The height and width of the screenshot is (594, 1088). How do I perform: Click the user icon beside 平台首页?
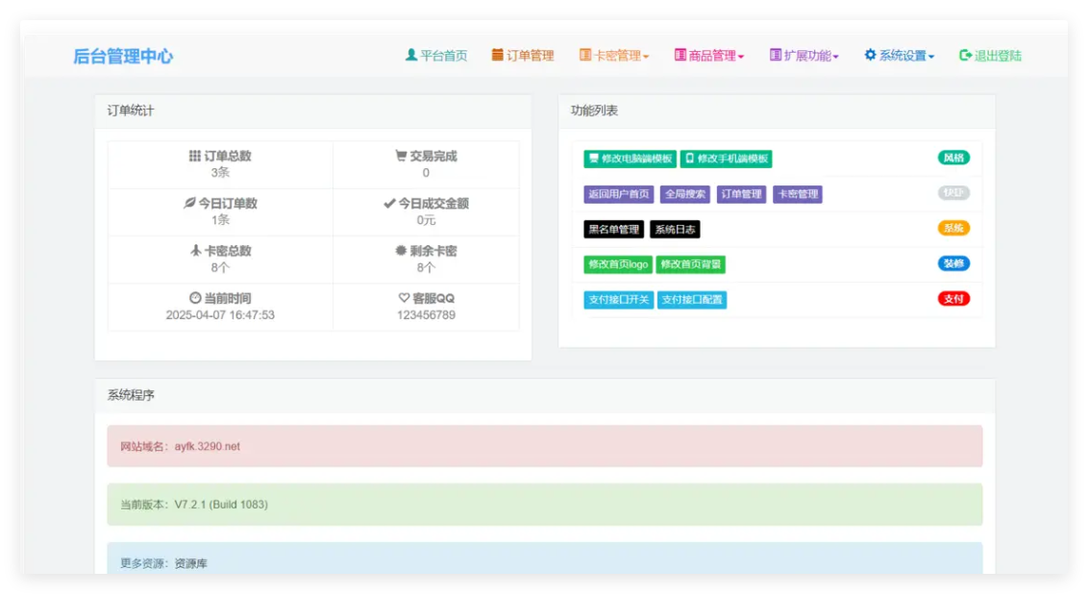410,55
